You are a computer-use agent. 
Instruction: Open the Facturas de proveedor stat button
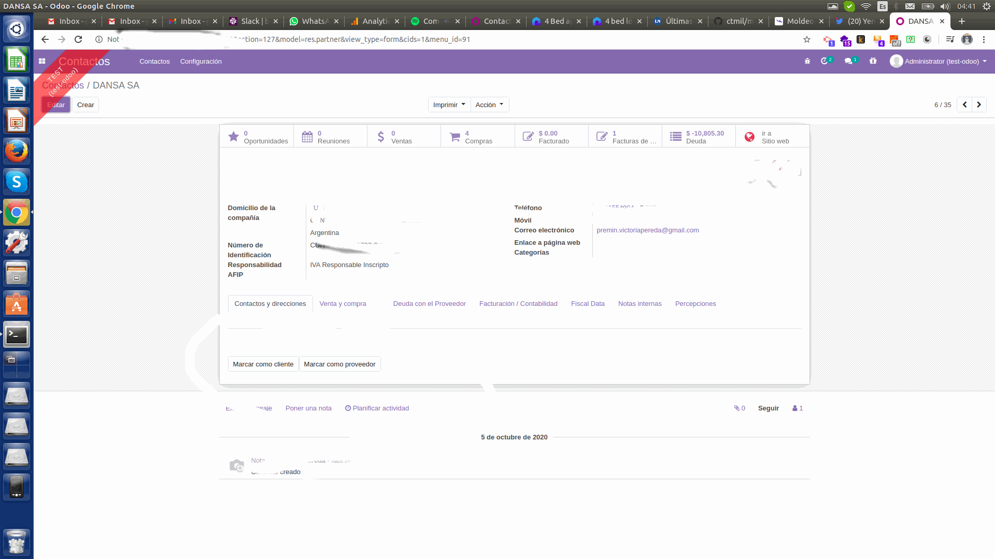(x=625, y=137)
